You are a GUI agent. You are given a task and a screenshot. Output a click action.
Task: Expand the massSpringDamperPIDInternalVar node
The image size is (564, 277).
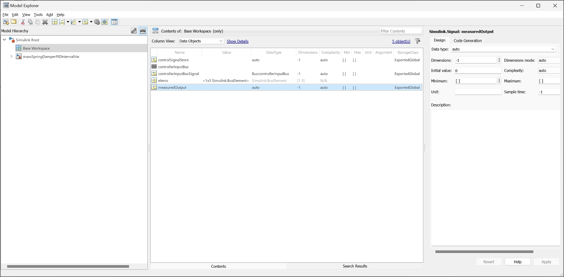11,56
